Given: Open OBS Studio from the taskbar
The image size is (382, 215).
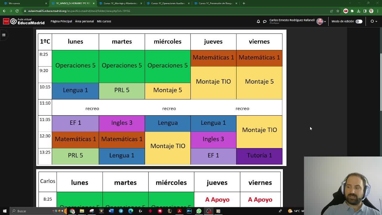Looking at the screenshot, I should [x=209, y=211].
